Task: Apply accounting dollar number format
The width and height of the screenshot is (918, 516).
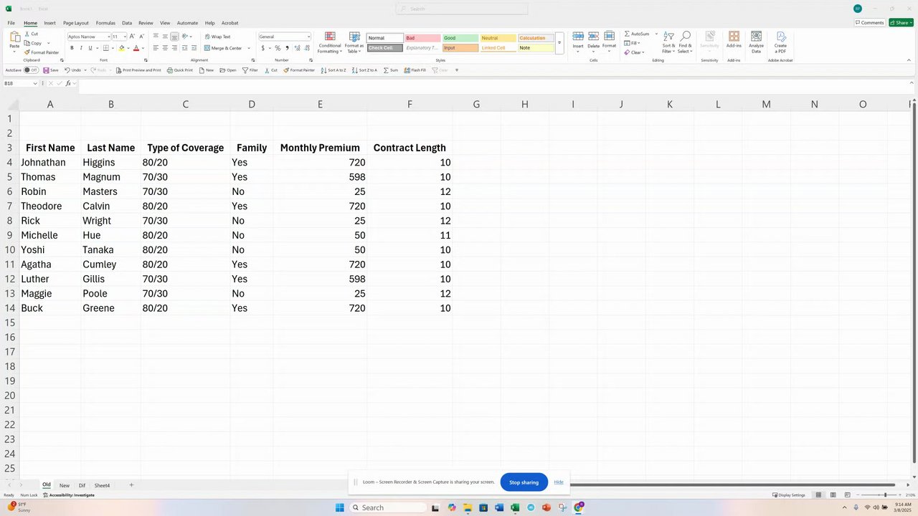Action: point(262,48)
